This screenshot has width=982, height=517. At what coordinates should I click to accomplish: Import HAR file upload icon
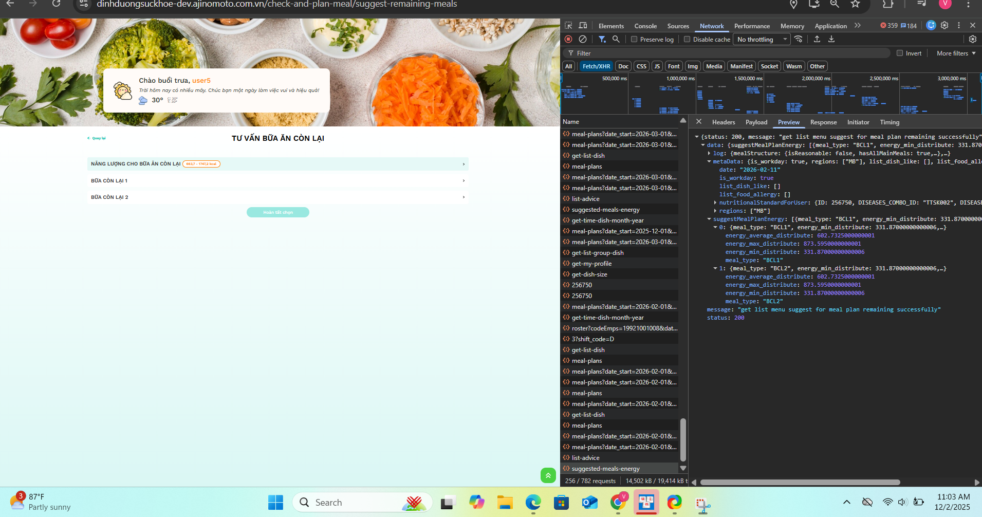pos(817,39)
